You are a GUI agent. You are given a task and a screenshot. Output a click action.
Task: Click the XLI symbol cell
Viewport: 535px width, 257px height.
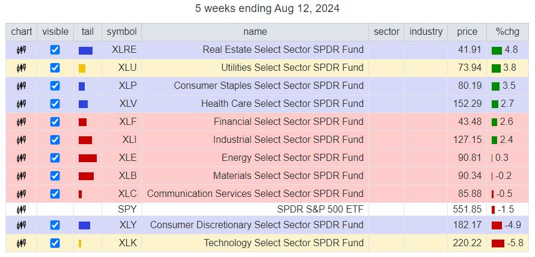(x=129, y=140)
